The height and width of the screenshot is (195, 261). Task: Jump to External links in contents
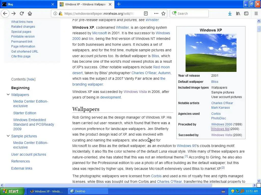22,168
